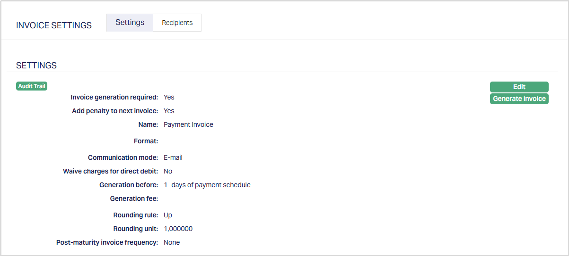This screenshot has width=569, height=256.
Task: Click the INVOICE SETTINGS page title
Action: (54, 25)
